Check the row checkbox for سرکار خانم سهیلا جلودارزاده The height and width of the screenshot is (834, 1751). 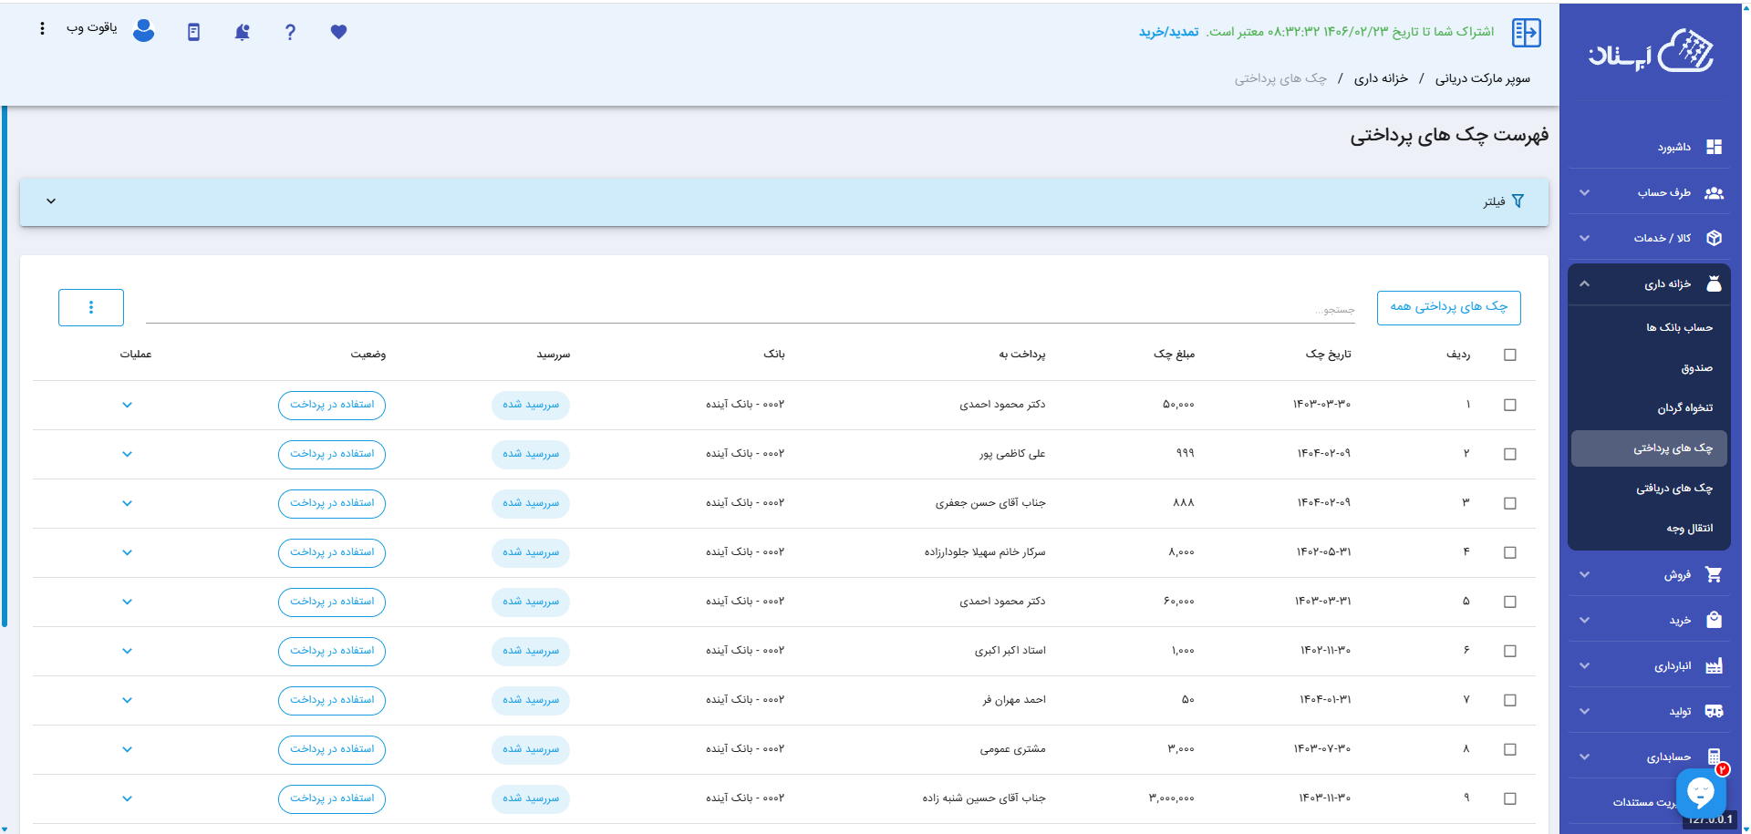point(1510,552)
